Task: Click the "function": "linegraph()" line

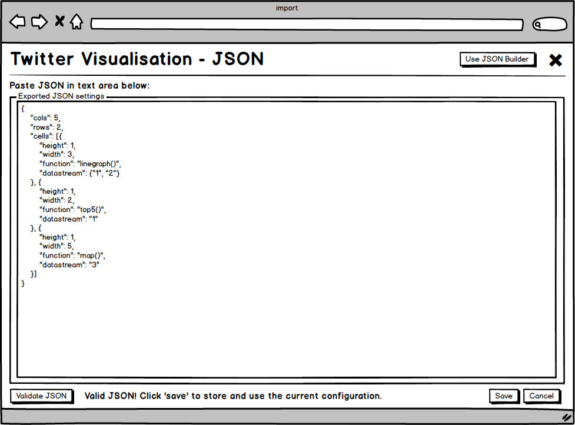Action: [x=80, y=164]
